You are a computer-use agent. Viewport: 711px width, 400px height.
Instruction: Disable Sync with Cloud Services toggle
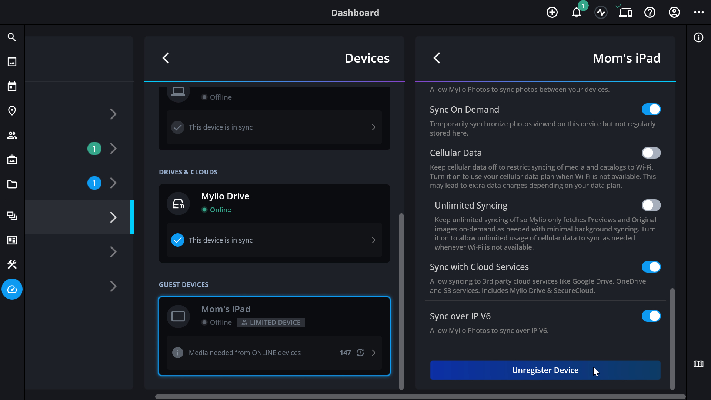tap(651, 267)
